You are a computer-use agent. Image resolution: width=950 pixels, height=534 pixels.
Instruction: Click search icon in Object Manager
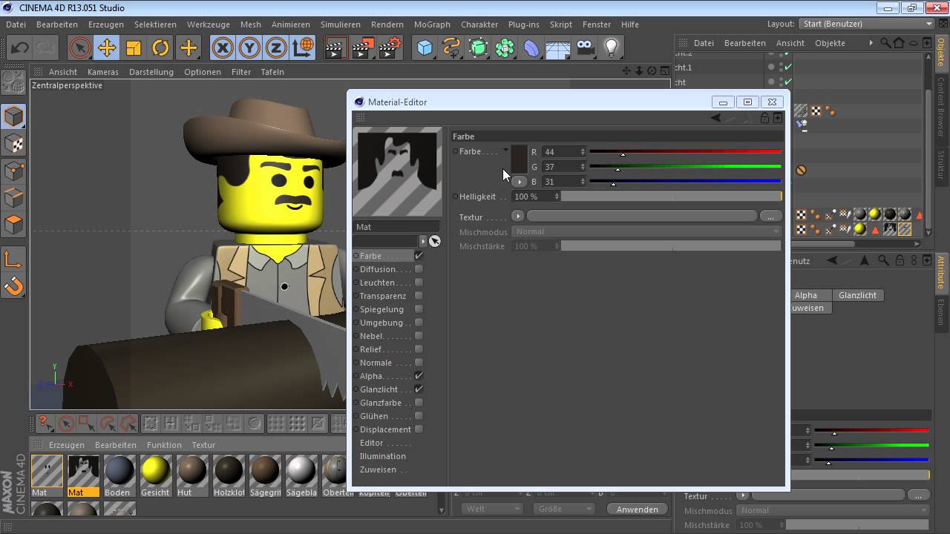click(x=885, y=43)
